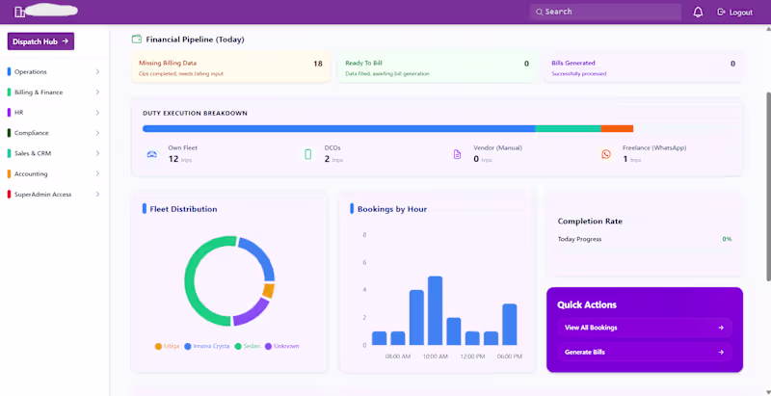Click the Logout link
The width and height of the screenshot is (771, 396).
[735, 13]
